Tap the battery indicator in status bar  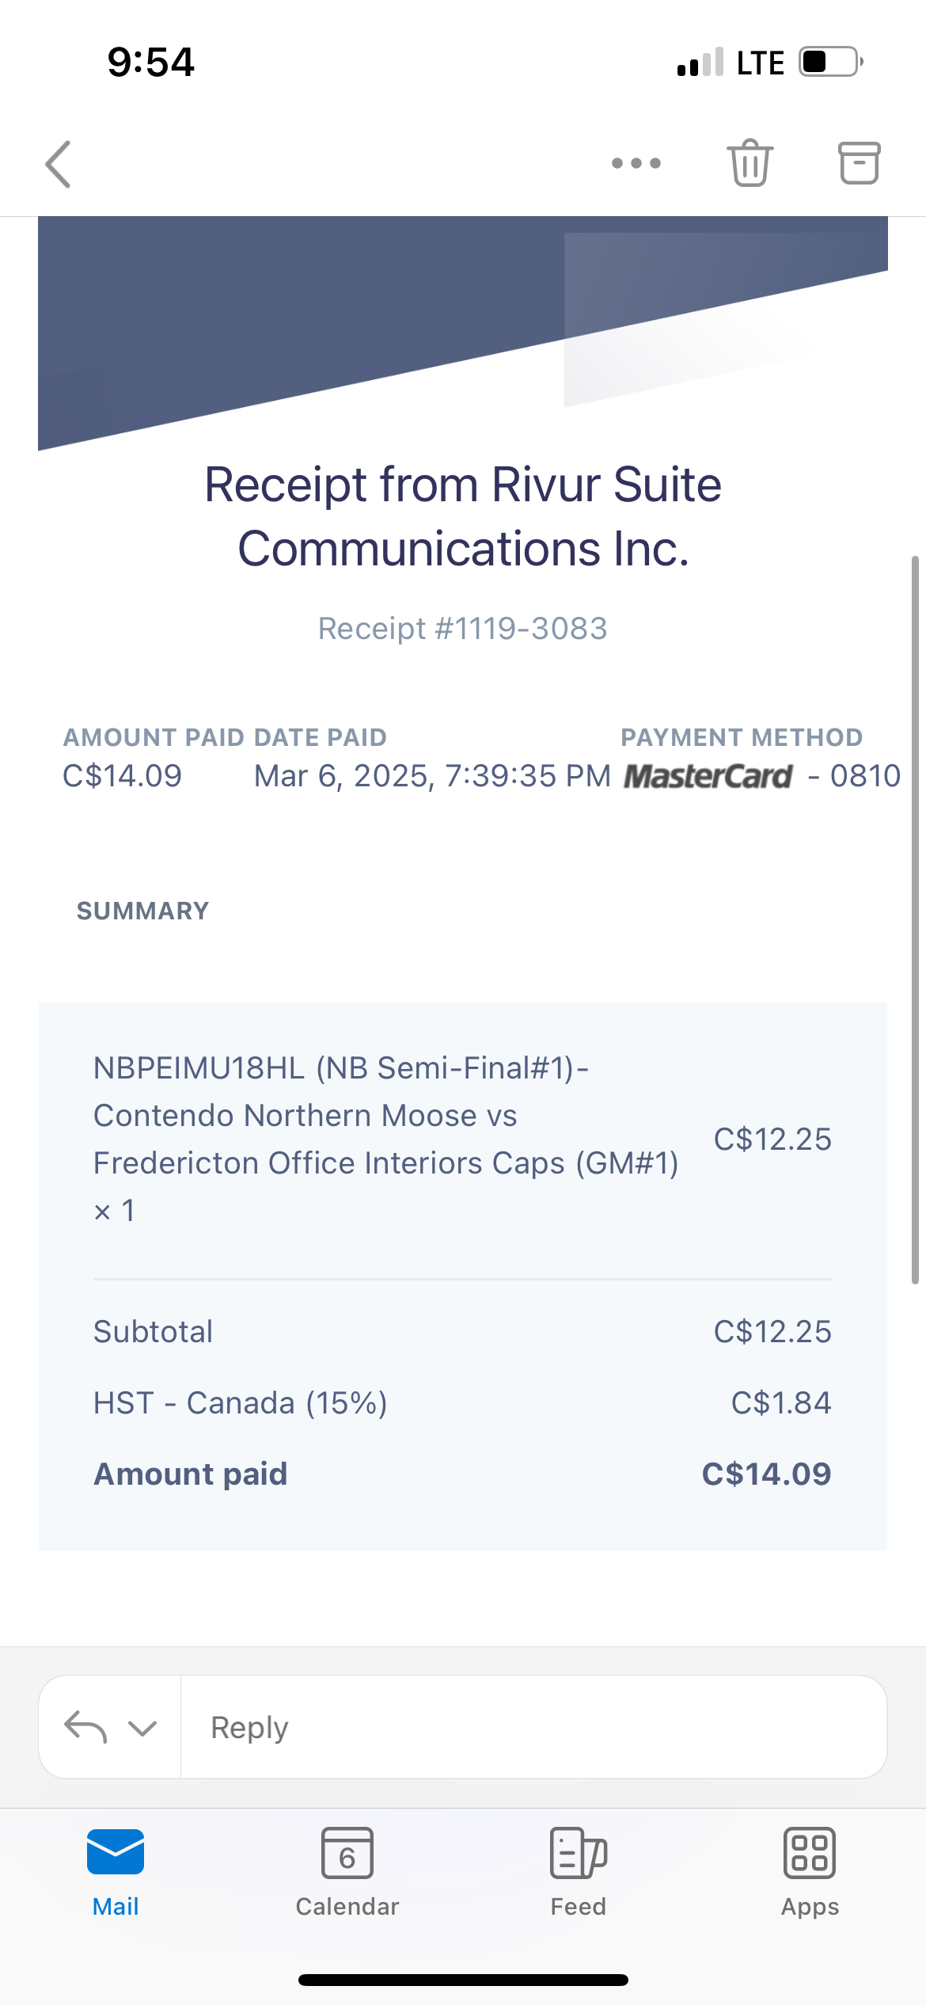pyautogui.click(x=831, y=62)
